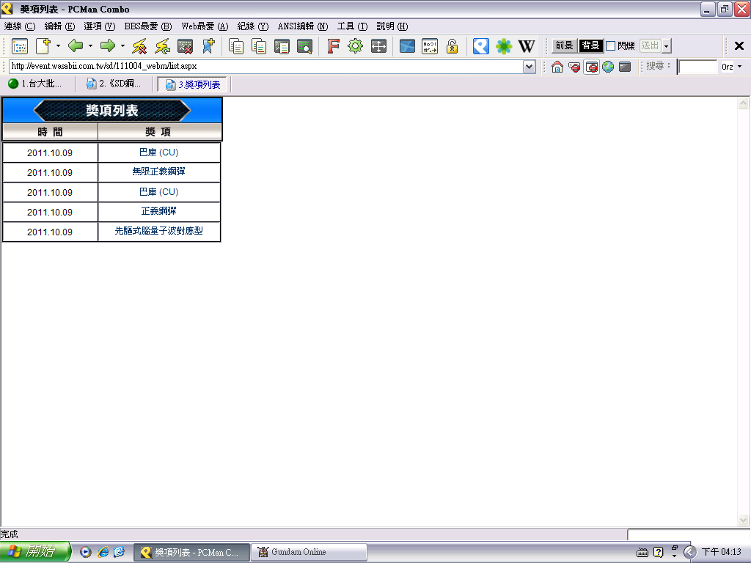Select the 背景 background button

(x=590, y=46)
